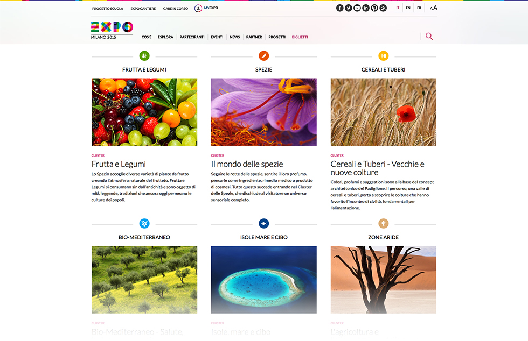Open the RSS feed icon
528x341 pixels.
click(x=383, y=8)
